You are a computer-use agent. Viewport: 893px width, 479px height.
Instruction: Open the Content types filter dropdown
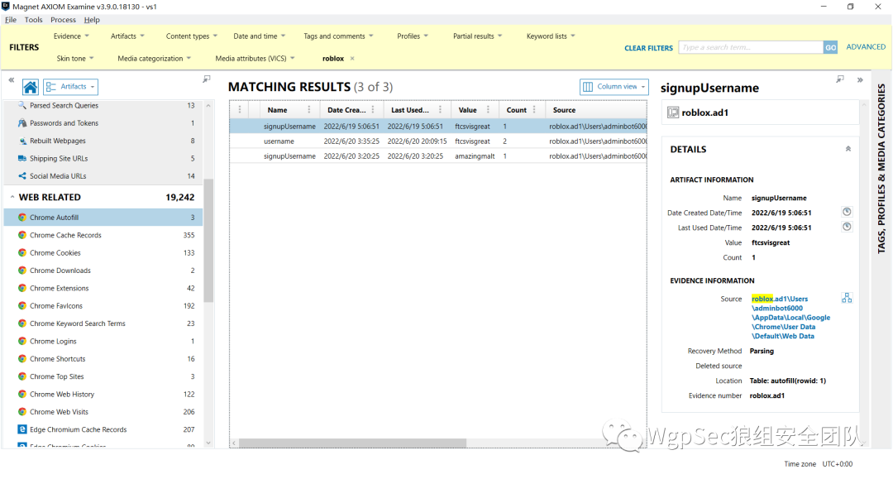[x=191, y=36]
